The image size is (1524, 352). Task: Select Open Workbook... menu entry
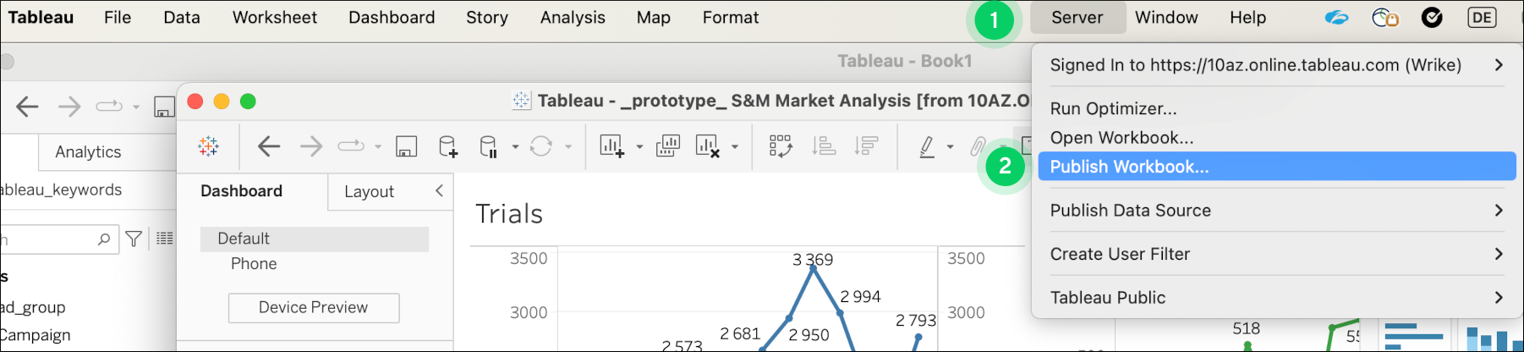tap(1122, 137)
